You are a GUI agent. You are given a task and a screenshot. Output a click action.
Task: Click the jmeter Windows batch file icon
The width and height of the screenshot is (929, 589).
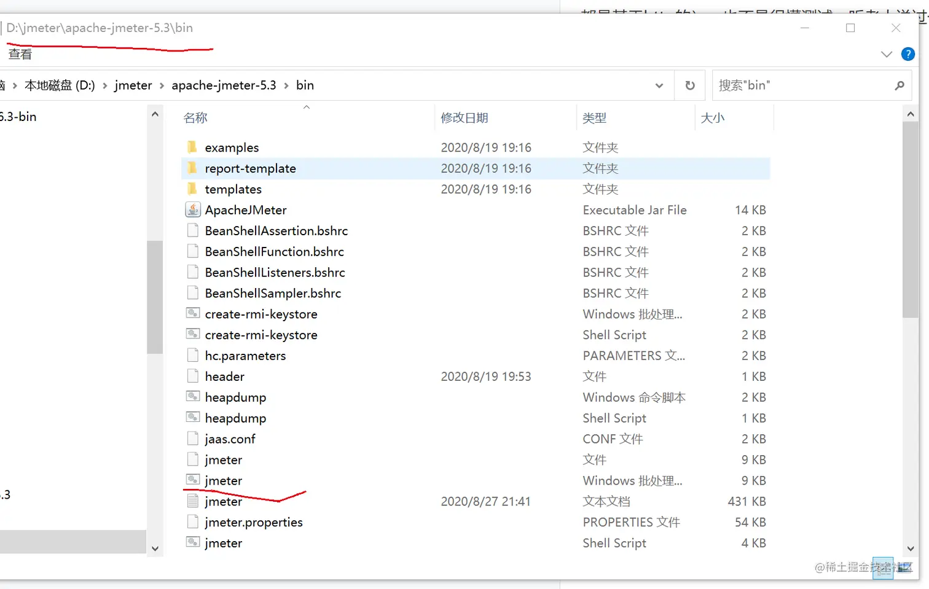tap(193, 480)
